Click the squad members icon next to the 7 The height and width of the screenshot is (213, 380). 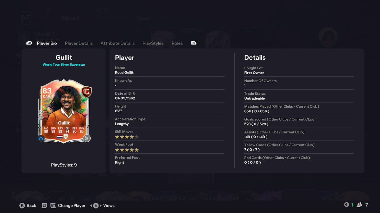click(x=359, y=204)
